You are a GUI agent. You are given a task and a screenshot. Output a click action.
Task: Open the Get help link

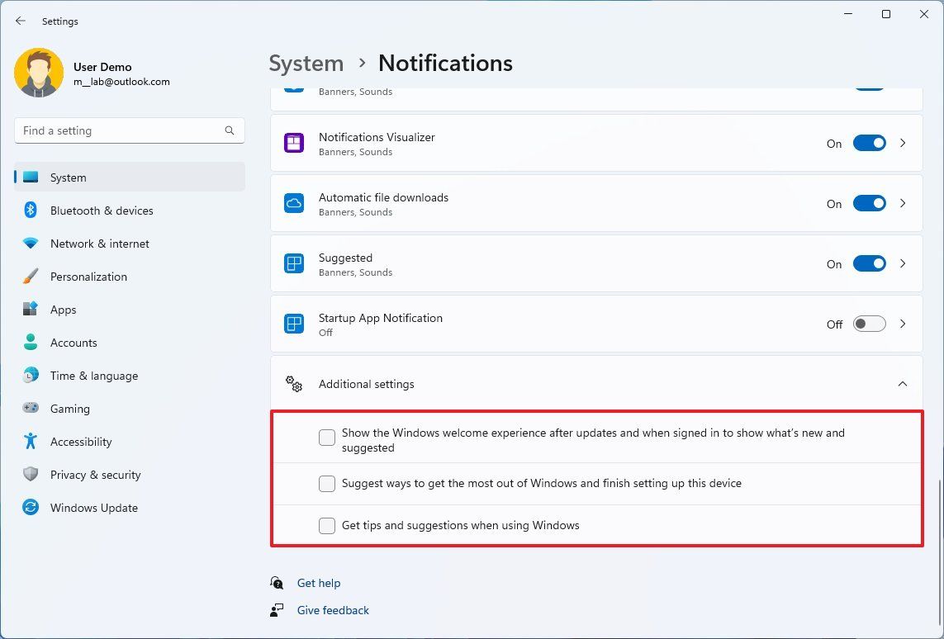[x=319, y=583]
